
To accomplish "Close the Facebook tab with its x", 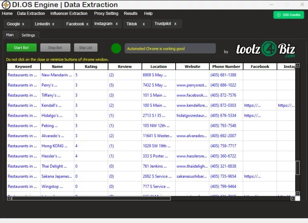I will tap(87, 24).
